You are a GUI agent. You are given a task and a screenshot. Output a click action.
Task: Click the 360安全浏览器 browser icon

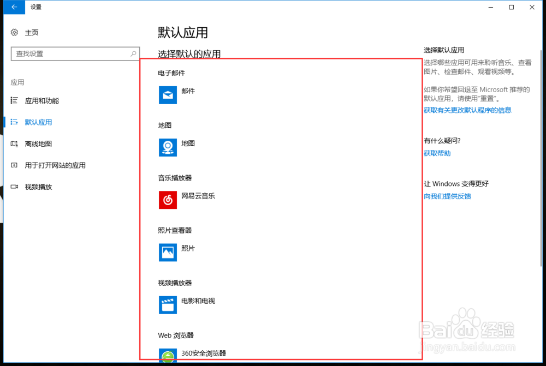point(168,355)
